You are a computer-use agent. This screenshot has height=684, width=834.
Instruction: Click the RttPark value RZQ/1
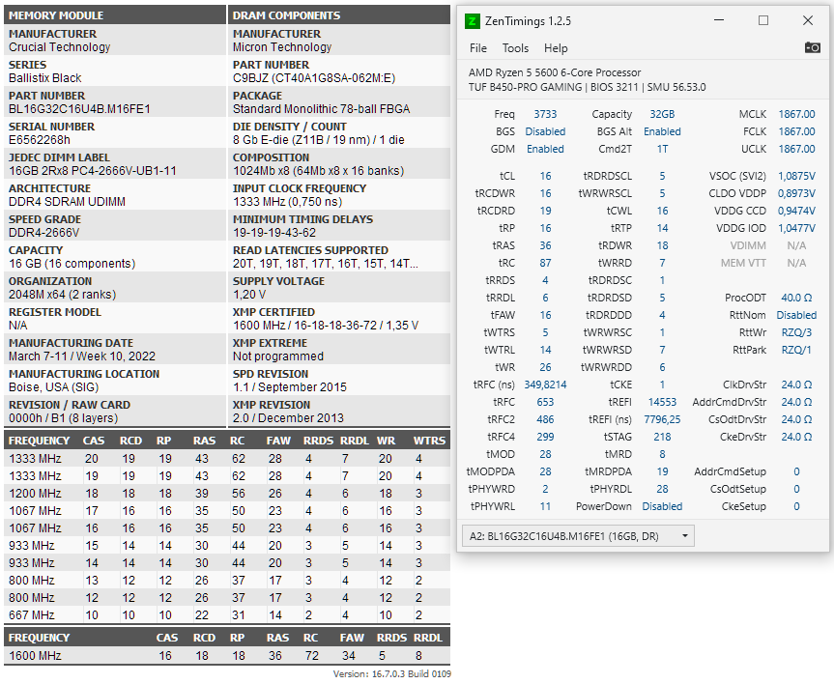(x=796, y=351)
